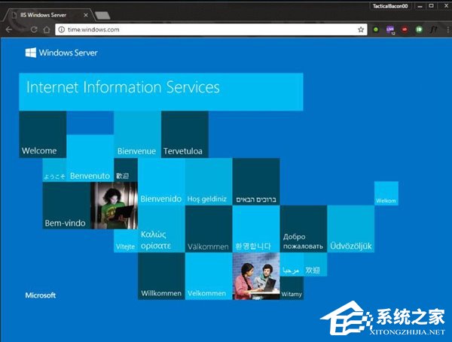This screenshot has height=342, width=452.
Task: Click the Willkommen tile
Action: pos(161,277)
